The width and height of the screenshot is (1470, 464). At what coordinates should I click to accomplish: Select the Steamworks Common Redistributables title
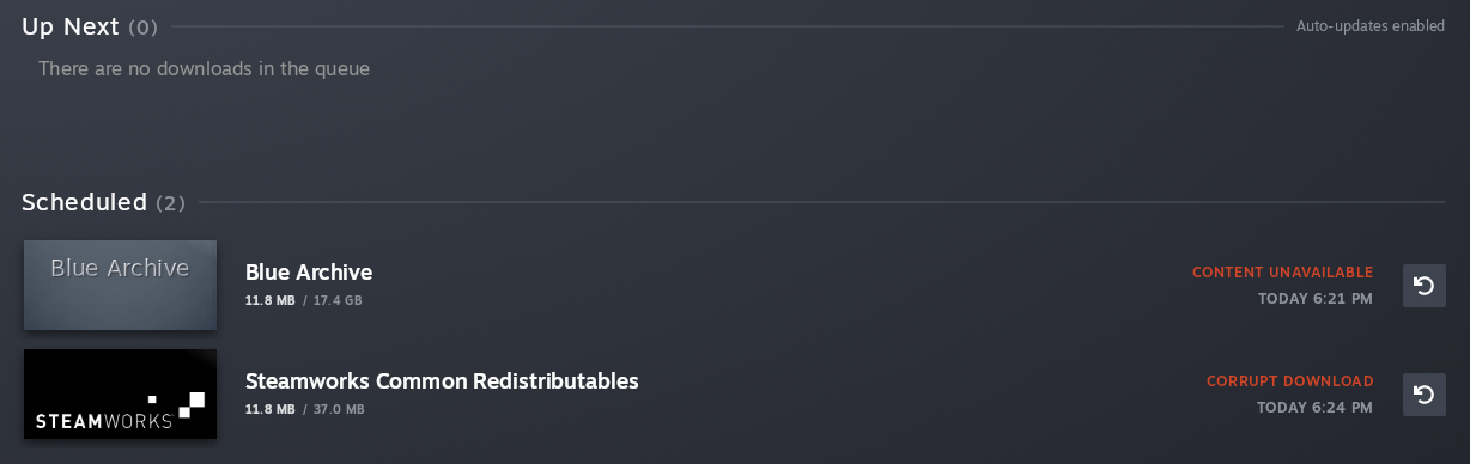point(442,381)
